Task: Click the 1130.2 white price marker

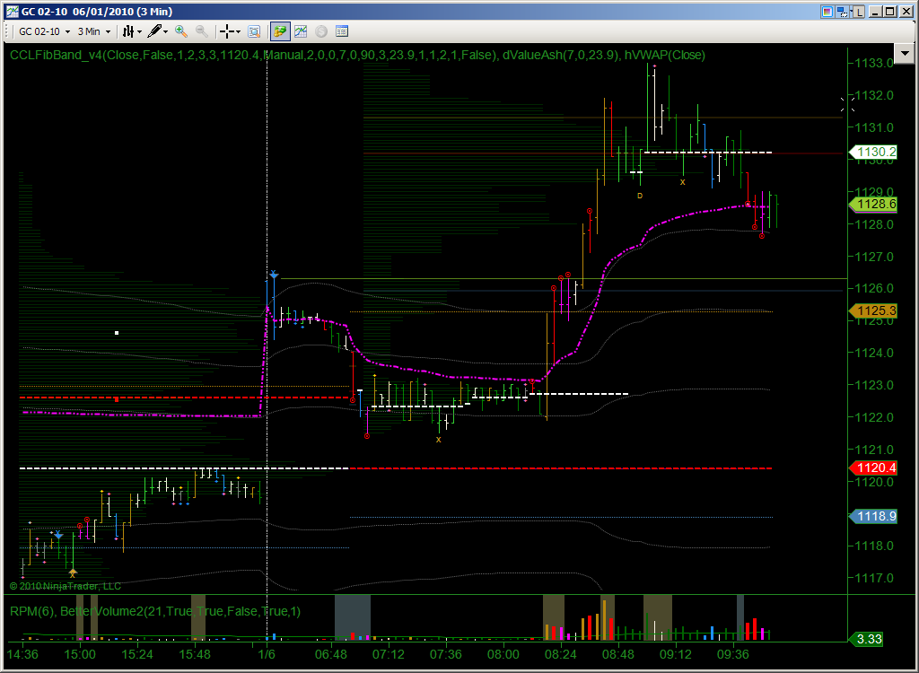Action: pyautogui.click(x=873, y=153)
